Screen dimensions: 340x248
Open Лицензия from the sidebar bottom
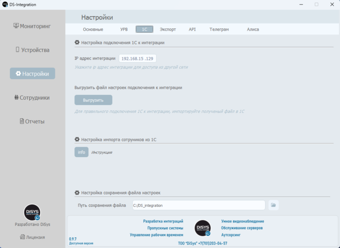click(32, 237)
